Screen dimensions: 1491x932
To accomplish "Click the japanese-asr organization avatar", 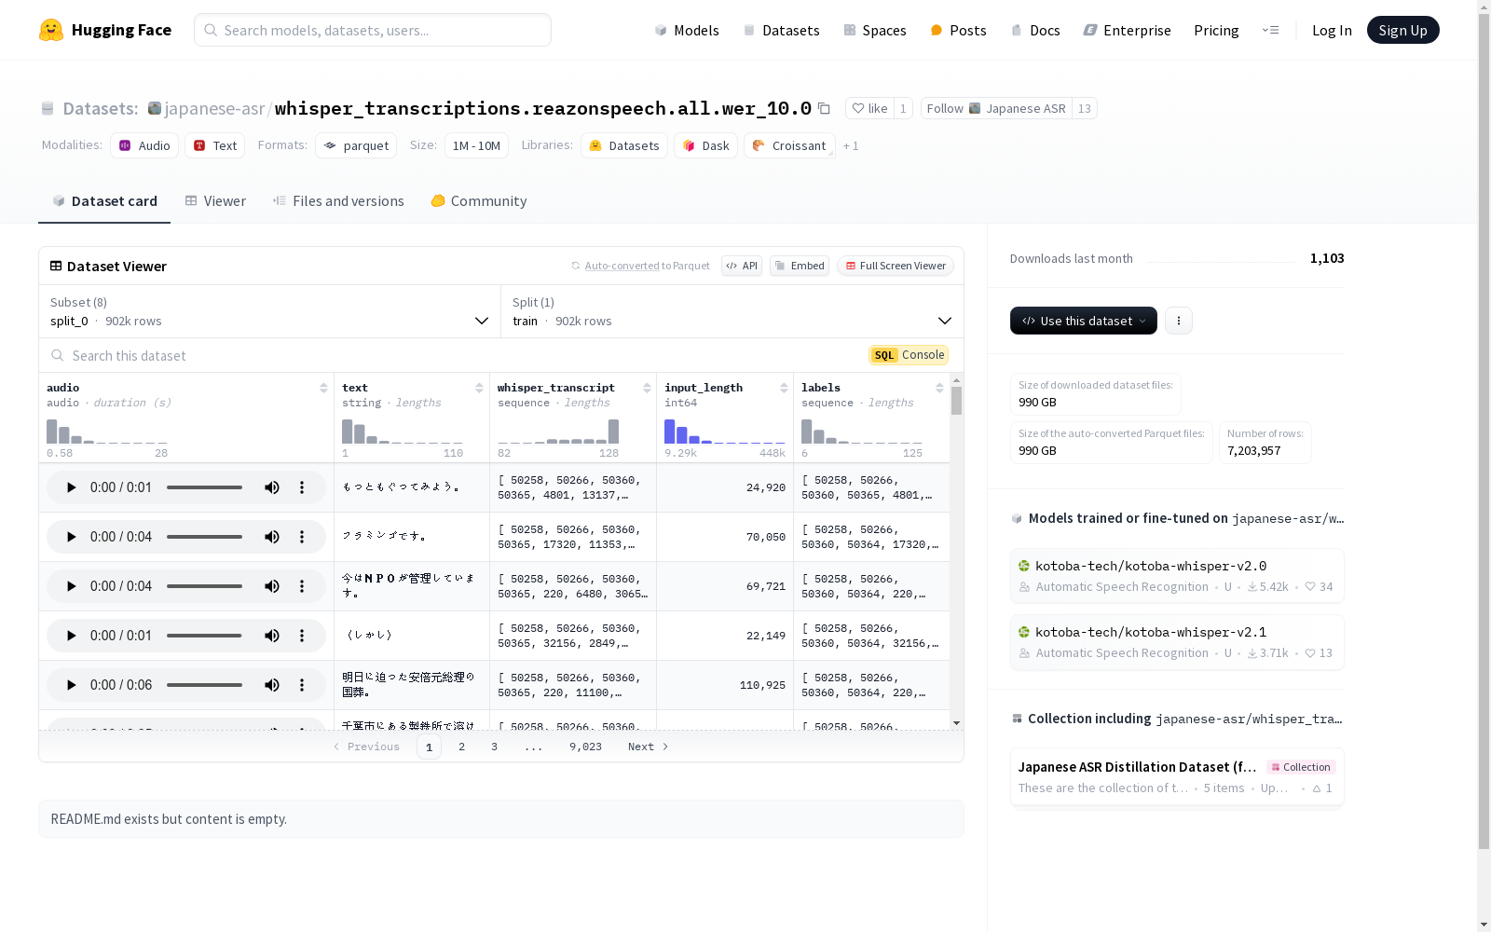I will point(155,108).
